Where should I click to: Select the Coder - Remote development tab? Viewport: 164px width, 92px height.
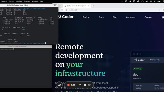pyautogui.click(x=77, y=6)
